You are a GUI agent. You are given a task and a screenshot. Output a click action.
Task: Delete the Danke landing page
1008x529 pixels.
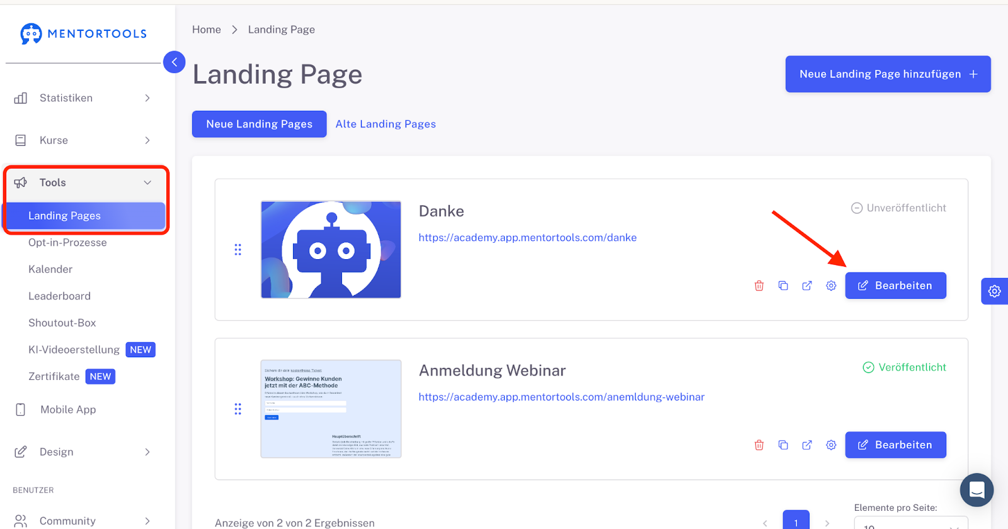759,286
